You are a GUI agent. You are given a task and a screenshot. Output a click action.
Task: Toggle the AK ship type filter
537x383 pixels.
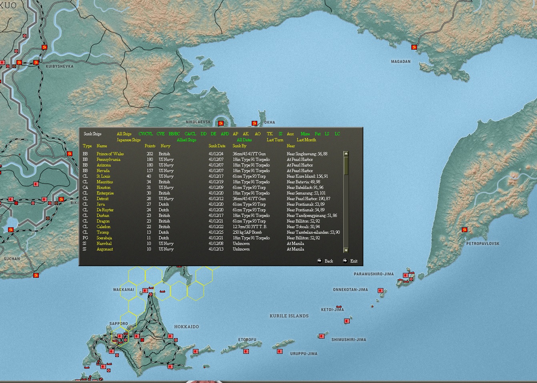246,134
